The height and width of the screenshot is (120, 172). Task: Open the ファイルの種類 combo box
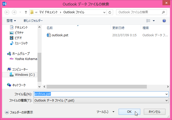coord(101,100)
